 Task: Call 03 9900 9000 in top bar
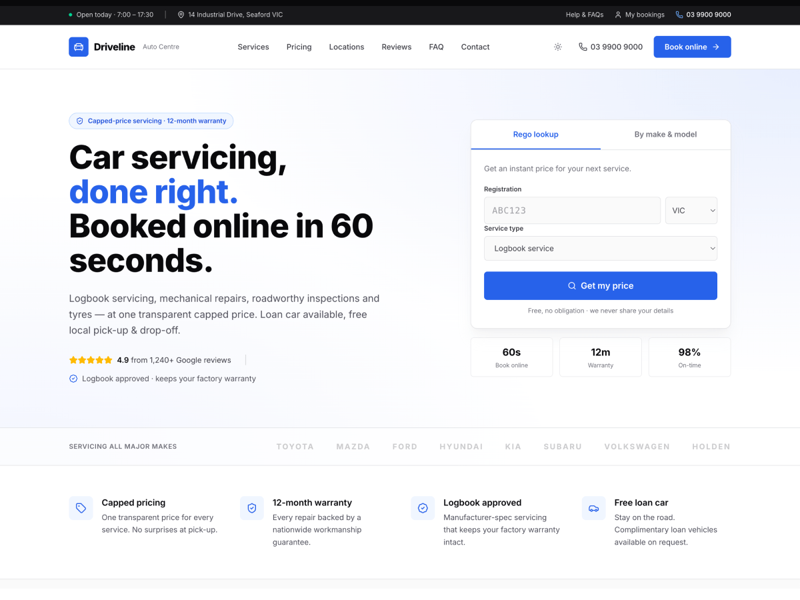(x=703, y=15)
